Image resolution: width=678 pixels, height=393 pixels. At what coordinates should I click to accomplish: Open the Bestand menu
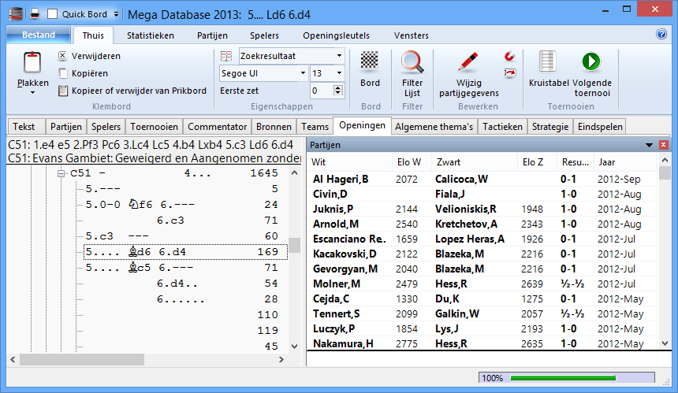coord(39,35)
